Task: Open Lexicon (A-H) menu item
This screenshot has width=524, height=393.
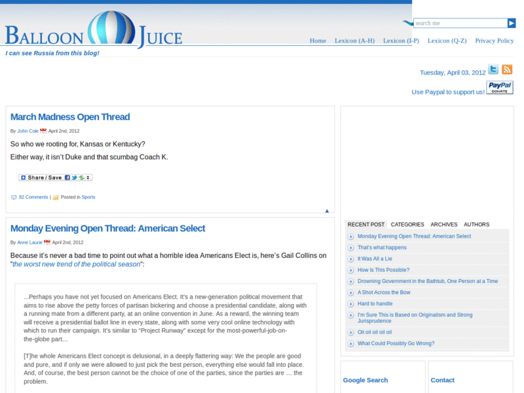Action: tap(354, 41)
